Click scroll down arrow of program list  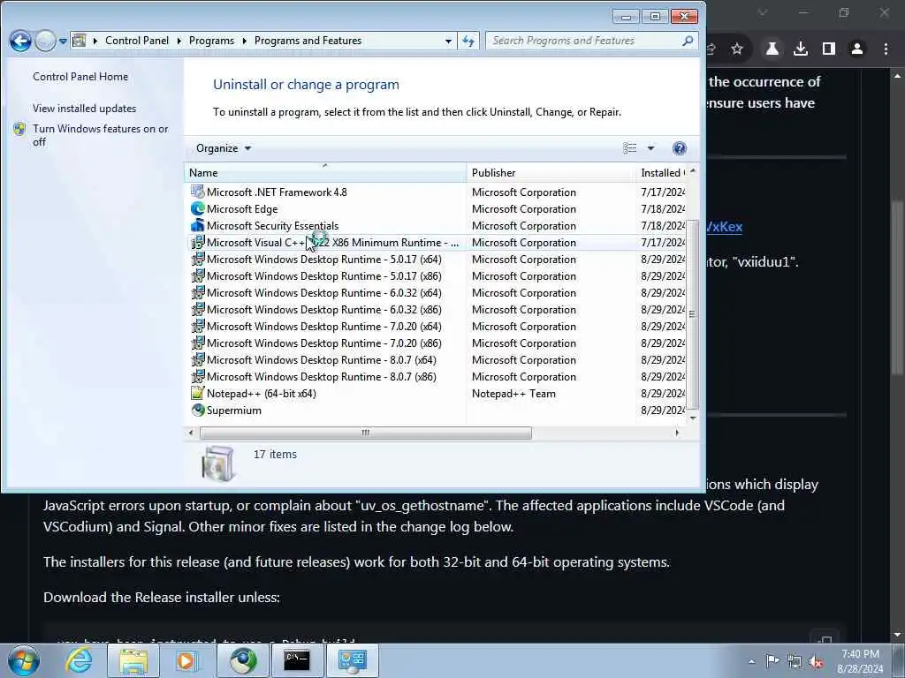click(693, 418)
